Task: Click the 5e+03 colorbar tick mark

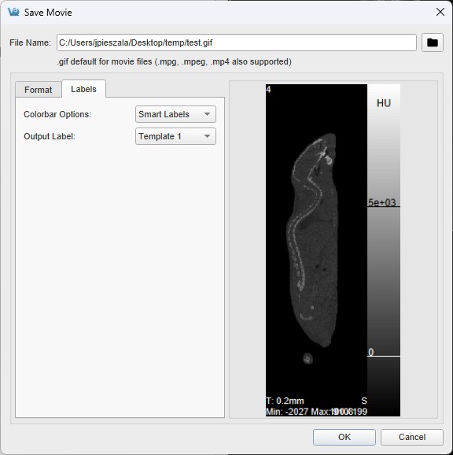Action: 381,202
